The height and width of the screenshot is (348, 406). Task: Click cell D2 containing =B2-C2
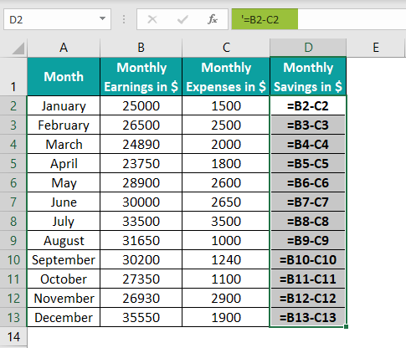click(308, 106)
